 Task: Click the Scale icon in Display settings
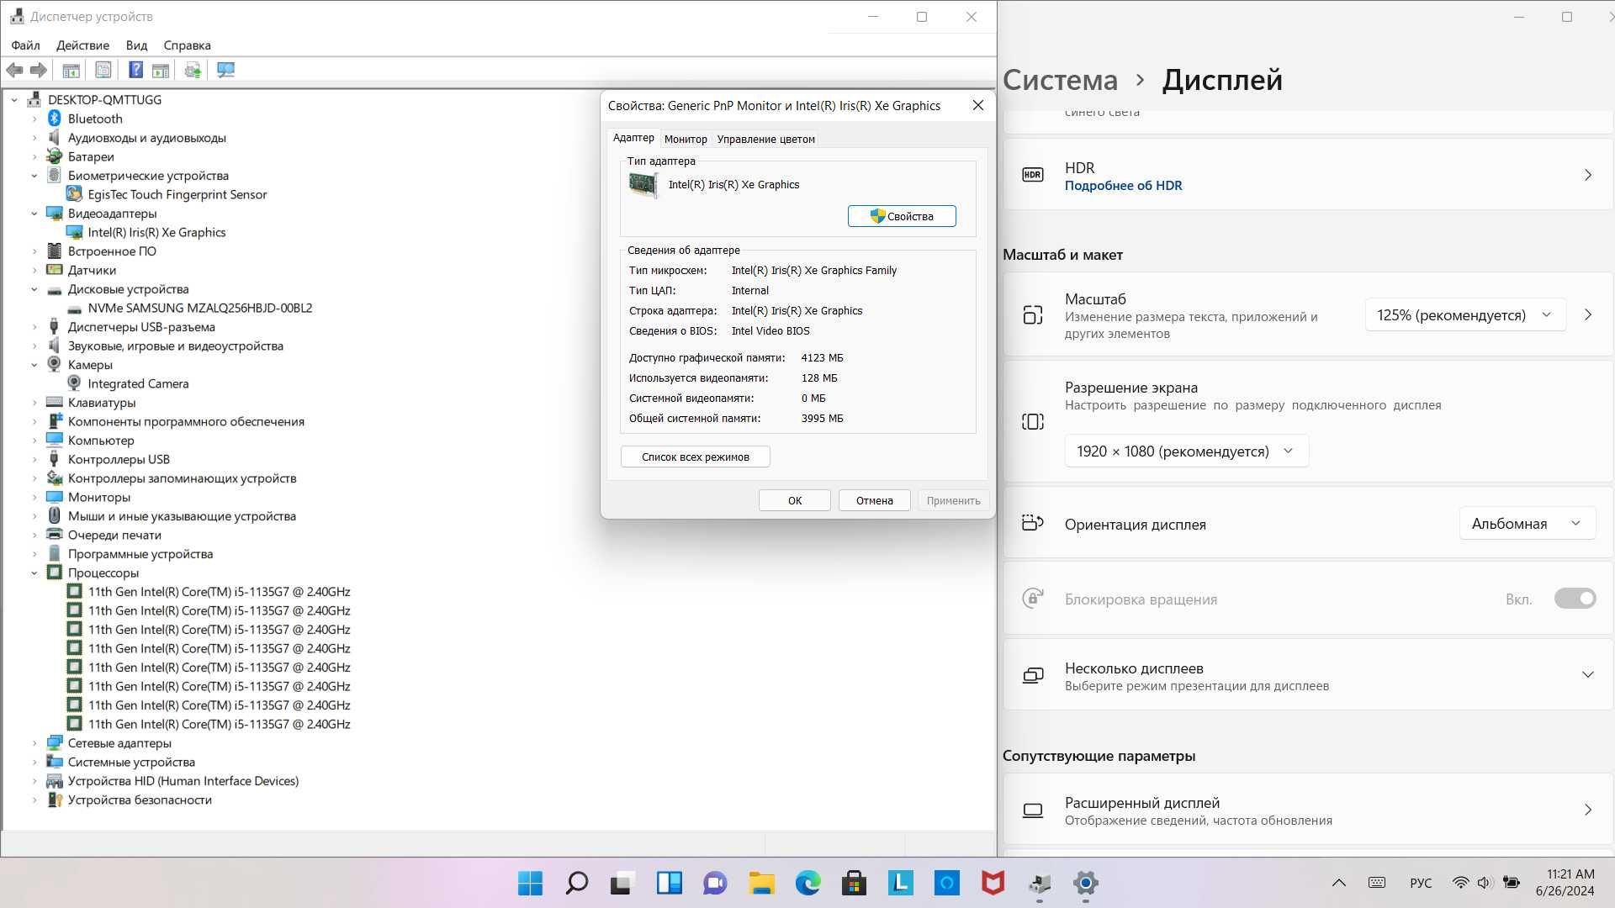pyautogui.click(x=1033, y=315)
